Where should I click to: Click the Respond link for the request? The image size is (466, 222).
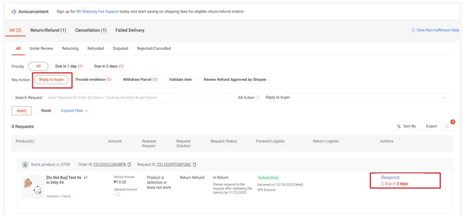[390, 177]
